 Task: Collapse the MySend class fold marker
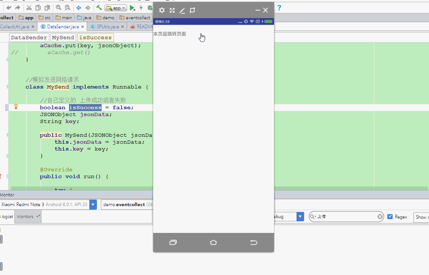[8, 87]
